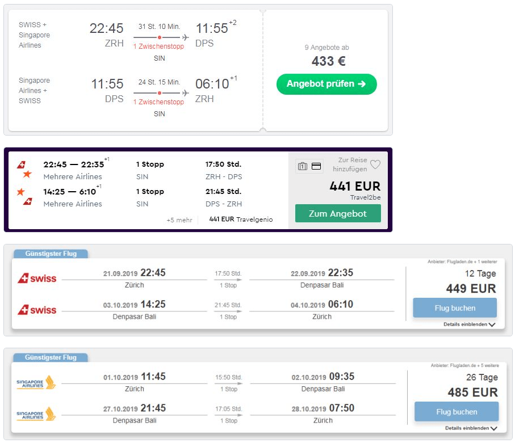Click the orange star icon beside 14:25 — 6:10

coord(20,191)
